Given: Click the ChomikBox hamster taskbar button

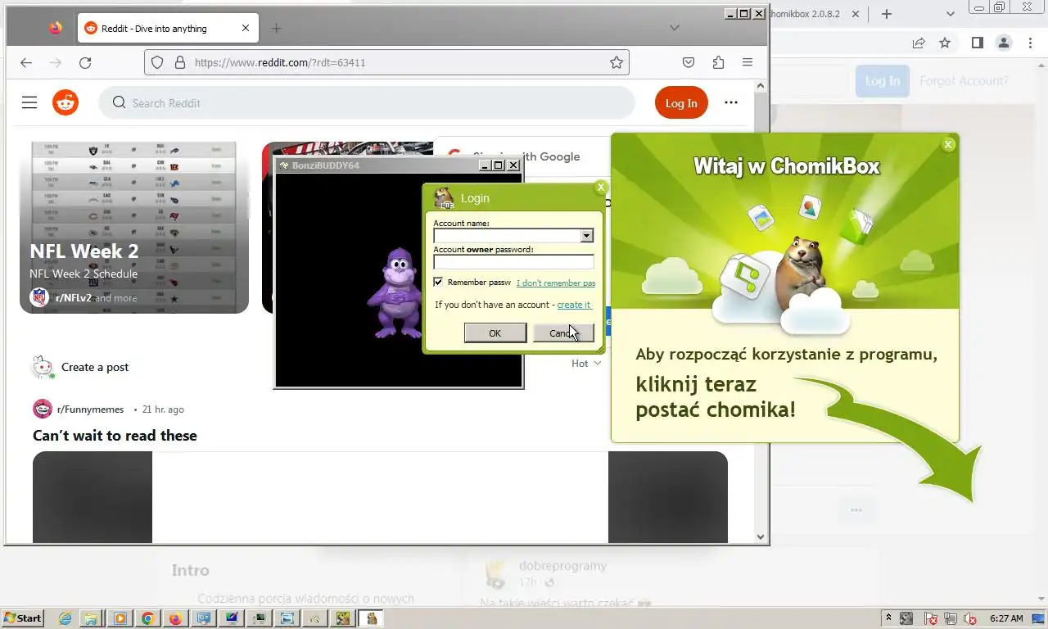Looking at the screenshot, I should [371, 618].
